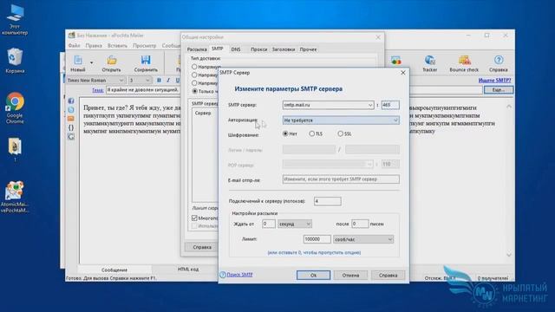Switch to the DNS tab in general settings
Screen dimensions: 555x312
click(236, 49)
